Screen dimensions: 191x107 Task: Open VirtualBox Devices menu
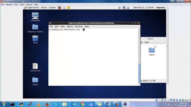29,5
